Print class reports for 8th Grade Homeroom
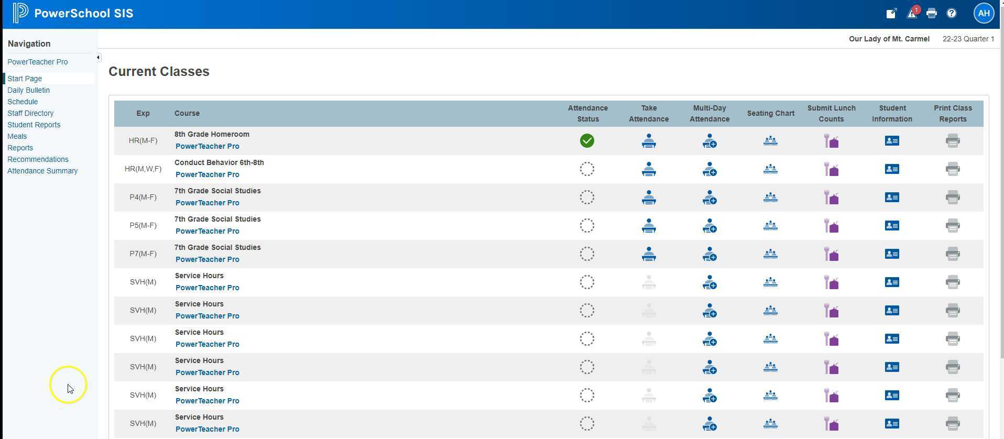This screenshot has width=1004, height=439. [952, 141]
